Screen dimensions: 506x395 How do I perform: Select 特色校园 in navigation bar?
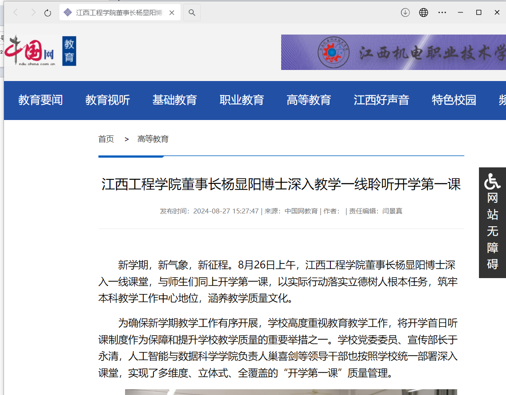point(454,100)
